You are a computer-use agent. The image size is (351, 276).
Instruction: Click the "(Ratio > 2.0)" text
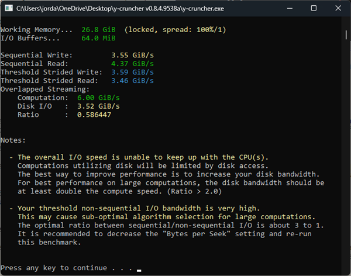pos(194,191)
